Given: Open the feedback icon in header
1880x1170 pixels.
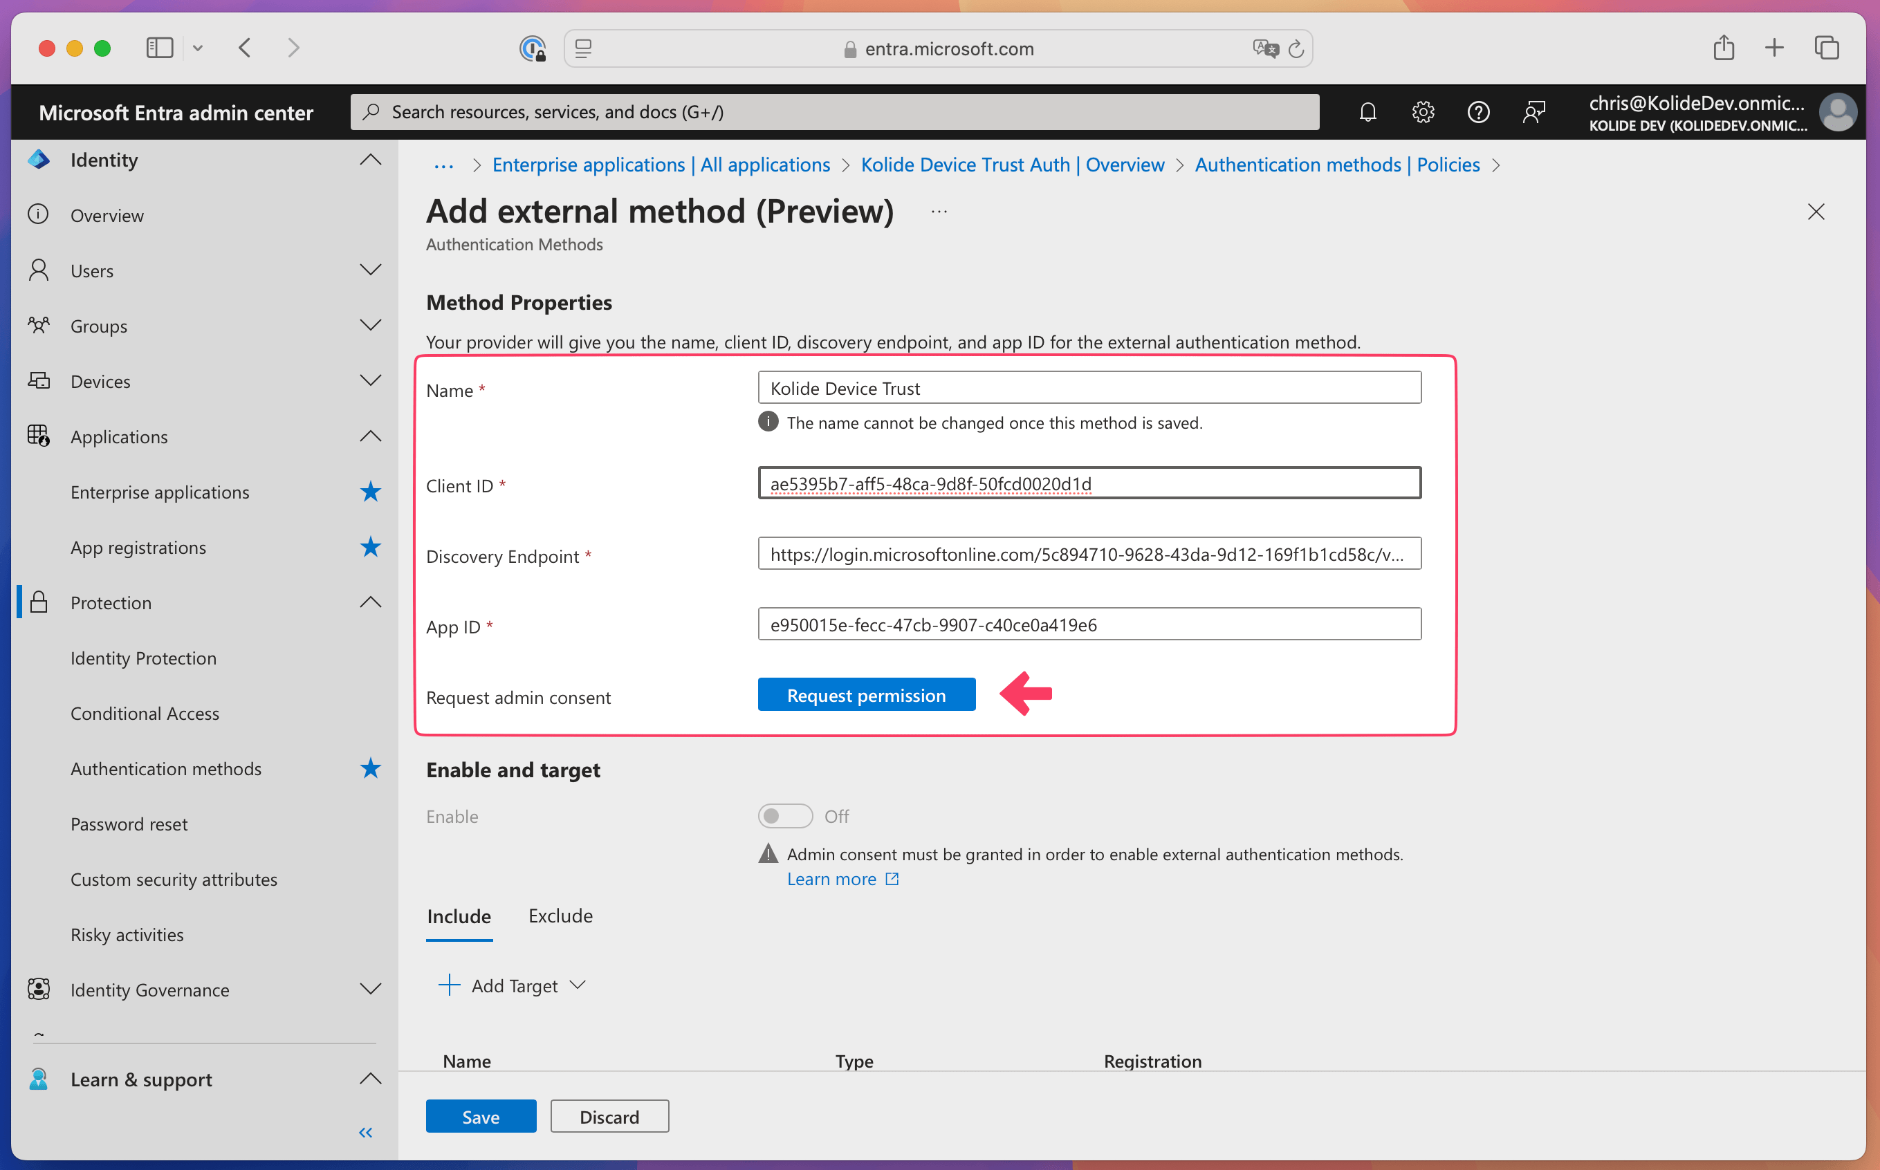Looking at the screenshot, I should tap(1533, 112).
